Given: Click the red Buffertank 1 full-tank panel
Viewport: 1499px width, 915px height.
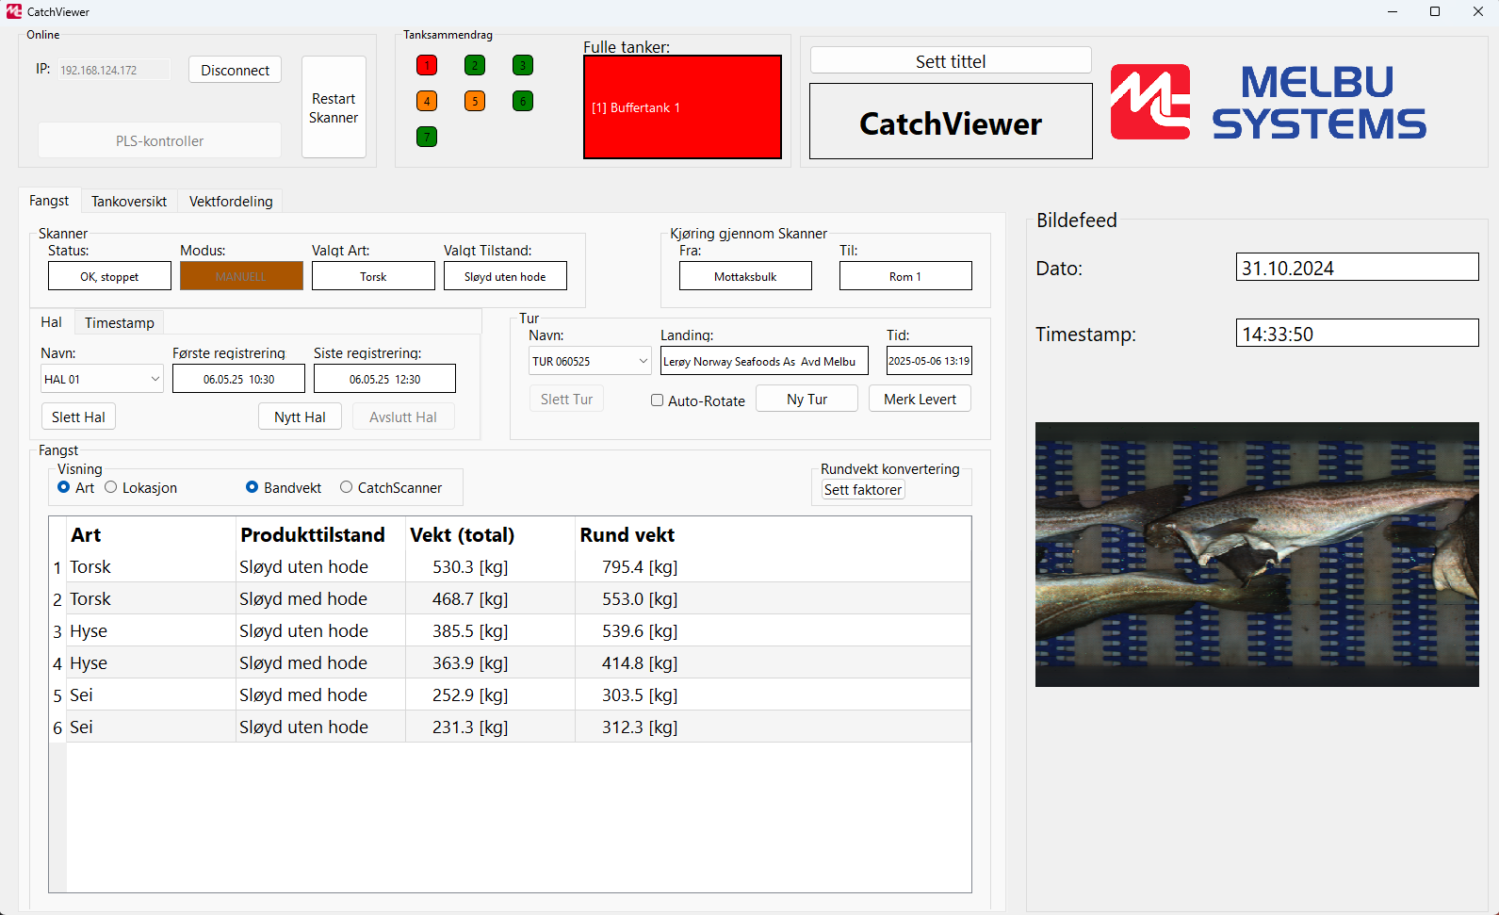Looking at the screenshot, I should tap(682, 107).
